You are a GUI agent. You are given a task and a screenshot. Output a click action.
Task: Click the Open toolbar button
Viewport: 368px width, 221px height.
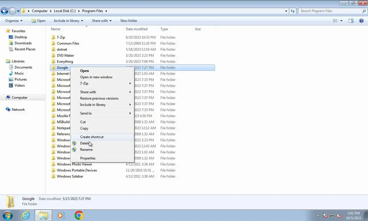pos(38,21)
